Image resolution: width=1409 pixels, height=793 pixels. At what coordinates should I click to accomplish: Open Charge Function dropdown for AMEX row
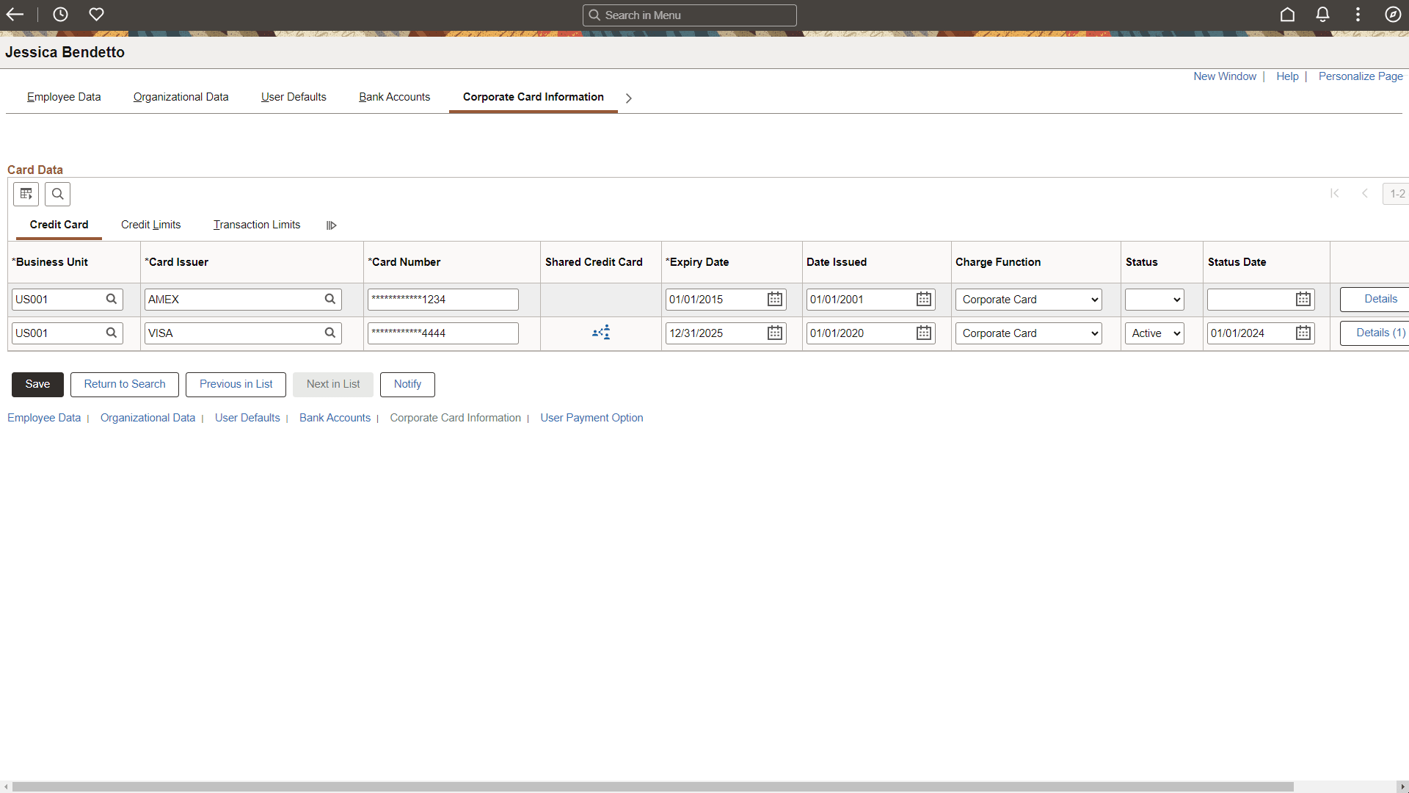tap(1028, 300)
